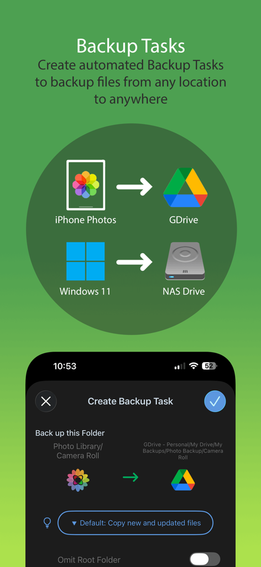Viewport: 261px width, 567px height.
Task: Click the GDrive destination path text
Action: pyautogui.click(x=183, y=451)
